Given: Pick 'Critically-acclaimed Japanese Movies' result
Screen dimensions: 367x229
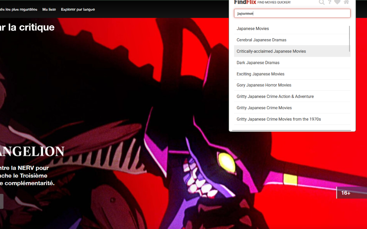Looking at the screenshot, I should click(292, 51).
